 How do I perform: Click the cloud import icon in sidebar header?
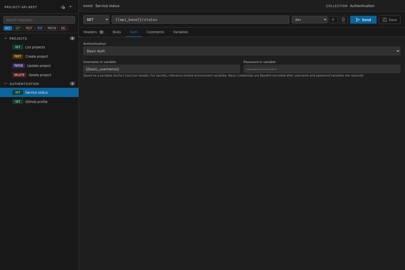point(63,7)
